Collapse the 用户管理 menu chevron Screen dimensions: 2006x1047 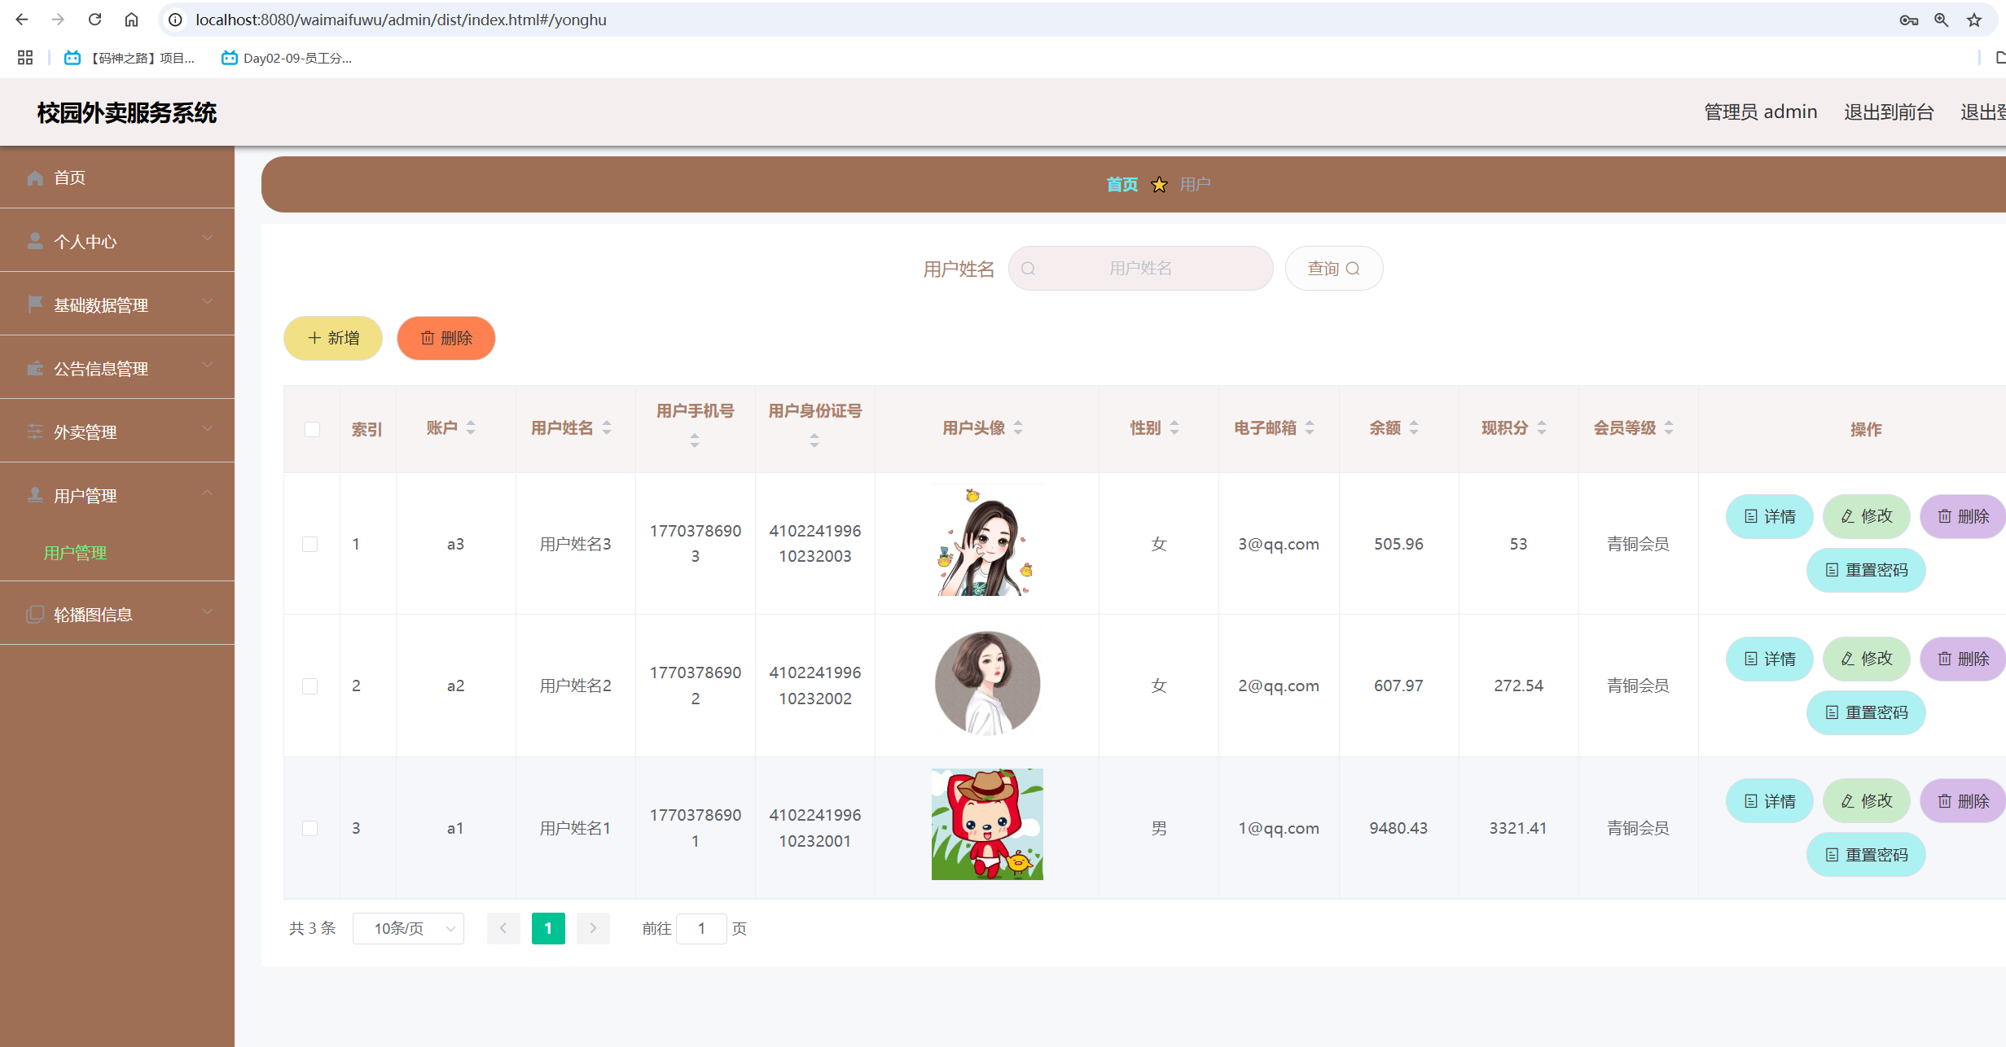(x=208, y=492)
